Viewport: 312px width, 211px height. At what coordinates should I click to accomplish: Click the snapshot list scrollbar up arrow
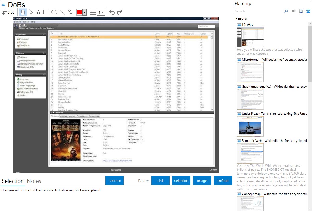click(310, 24)
